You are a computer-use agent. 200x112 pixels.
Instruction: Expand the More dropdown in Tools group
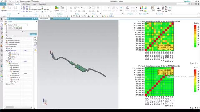click(121, 9)
